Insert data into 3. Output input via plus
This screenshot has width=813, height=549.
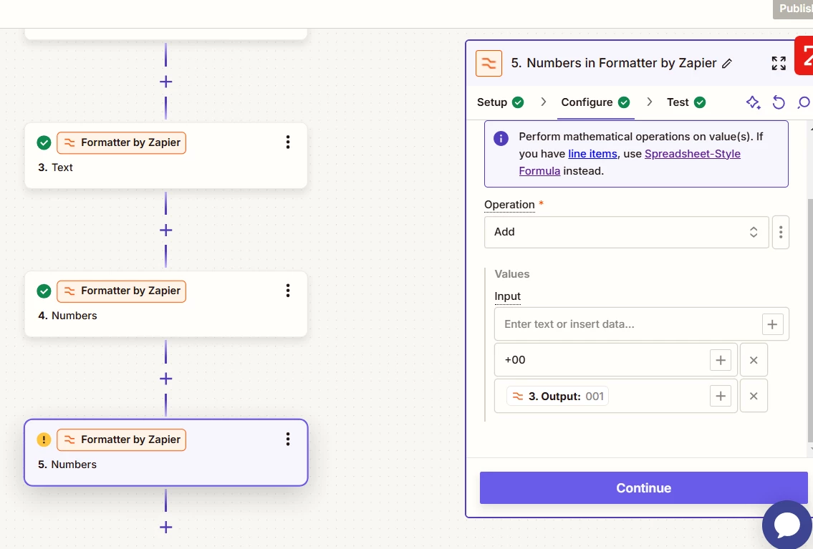[x=720, y=397]
